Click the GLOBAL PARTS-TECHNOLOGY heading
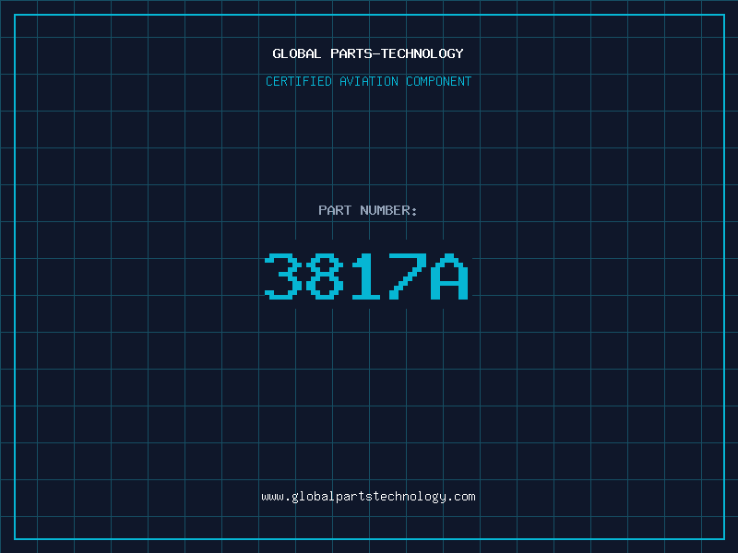 368,53
